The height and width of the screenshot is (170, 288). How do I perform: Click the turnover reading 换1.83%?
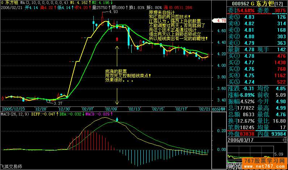137,8
